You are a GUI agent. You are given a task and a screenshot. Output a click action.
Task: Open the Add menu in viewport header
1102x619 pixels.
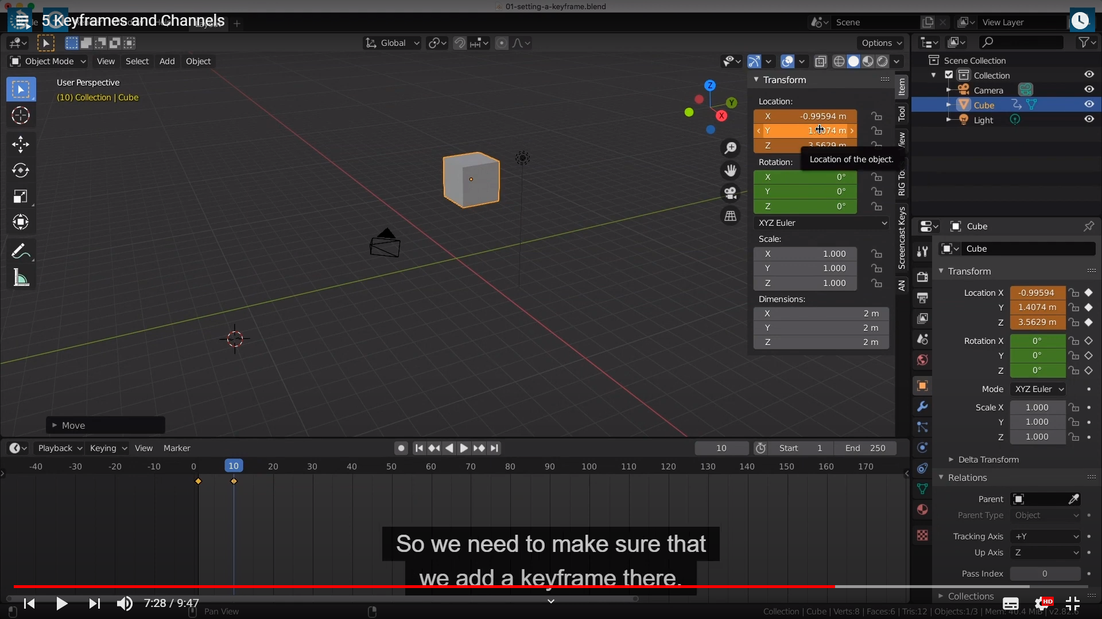(x=167, y=61)
